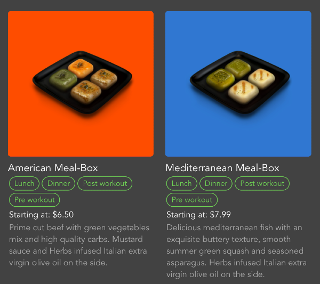Select Lunch tag under Mediterranean Meal-Box
Image resolution: width=320 pixels, height=284 pixels.
(182, 183)
